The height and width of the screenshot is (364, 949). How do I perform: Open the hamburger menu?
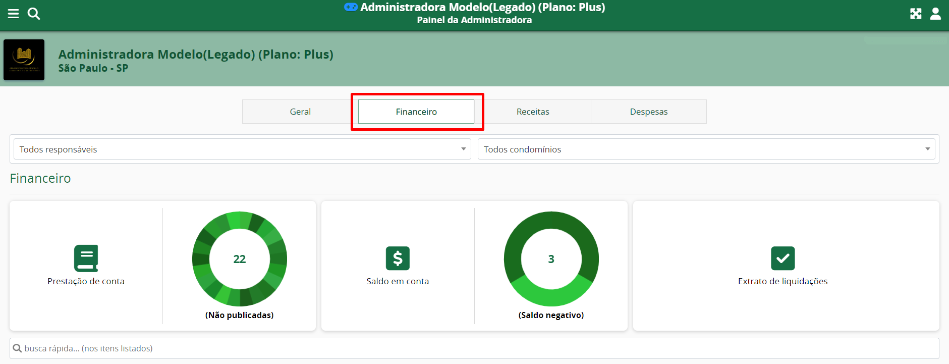[14, 14]
